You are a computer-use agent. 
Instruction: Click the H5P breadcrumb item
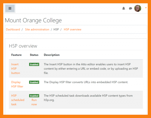[56, 29]
